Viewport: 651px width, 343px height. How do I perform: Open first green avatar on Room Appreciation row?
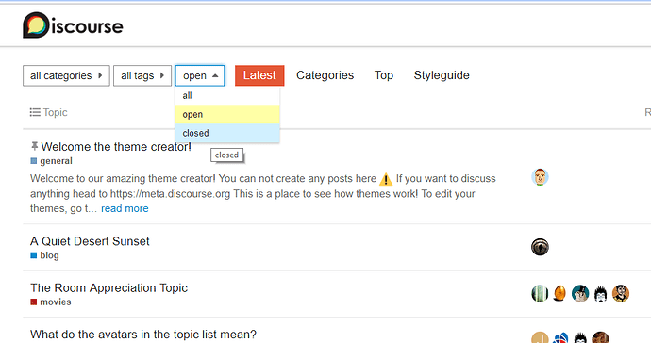click(x=540, y=293)
